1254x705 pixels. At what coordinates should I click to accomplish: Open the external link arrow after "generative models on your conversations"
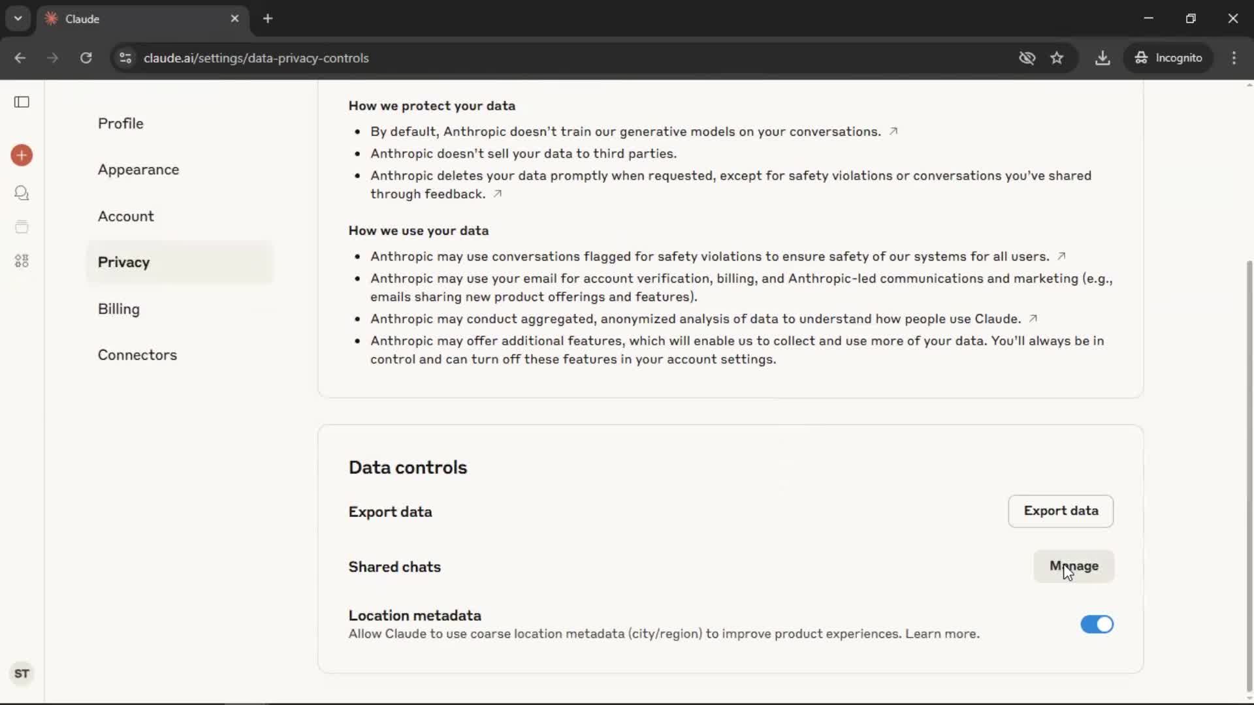point(893,131)
